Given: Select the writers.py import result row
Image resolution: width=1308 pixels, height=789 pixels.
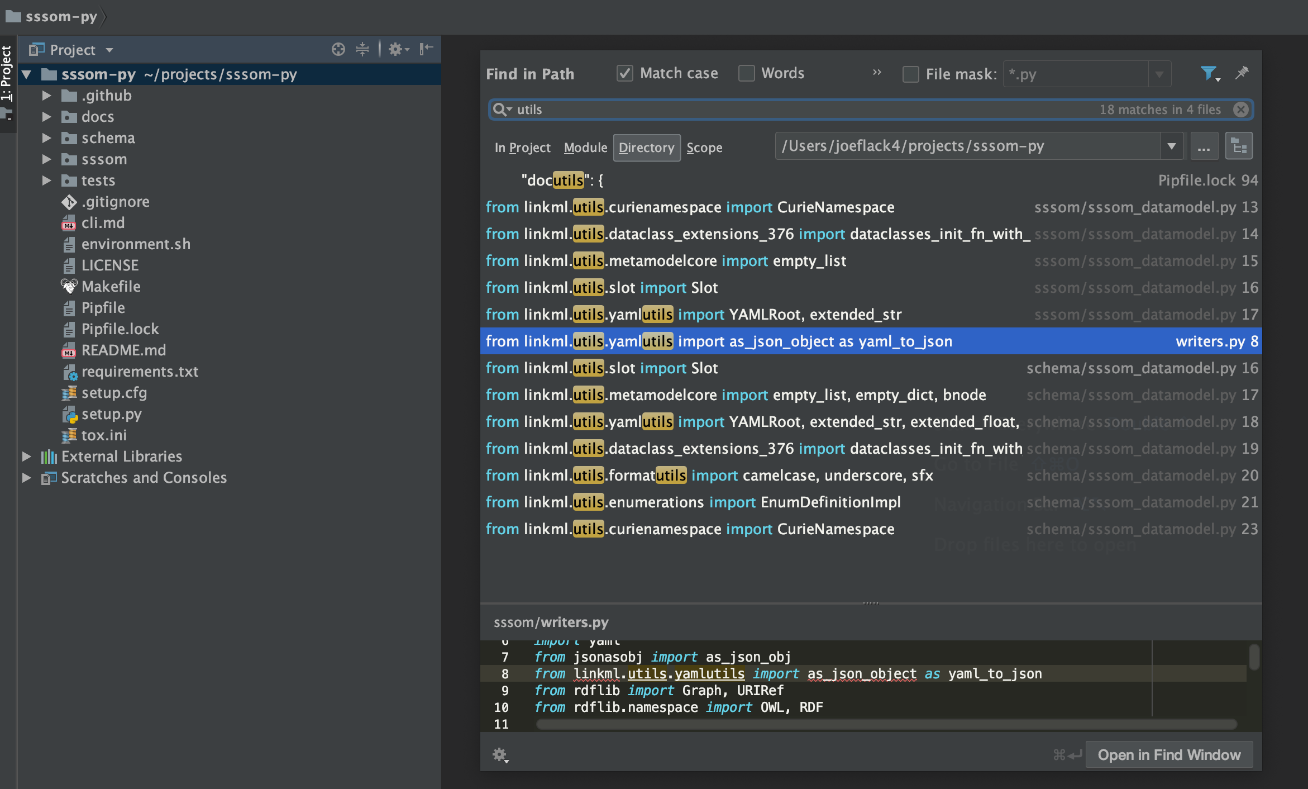Looking at the screenshot, I should 782,341.
